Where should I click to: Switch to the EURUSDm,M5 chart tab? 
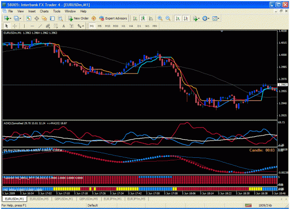pyautogui.click(x=39, y=199)
